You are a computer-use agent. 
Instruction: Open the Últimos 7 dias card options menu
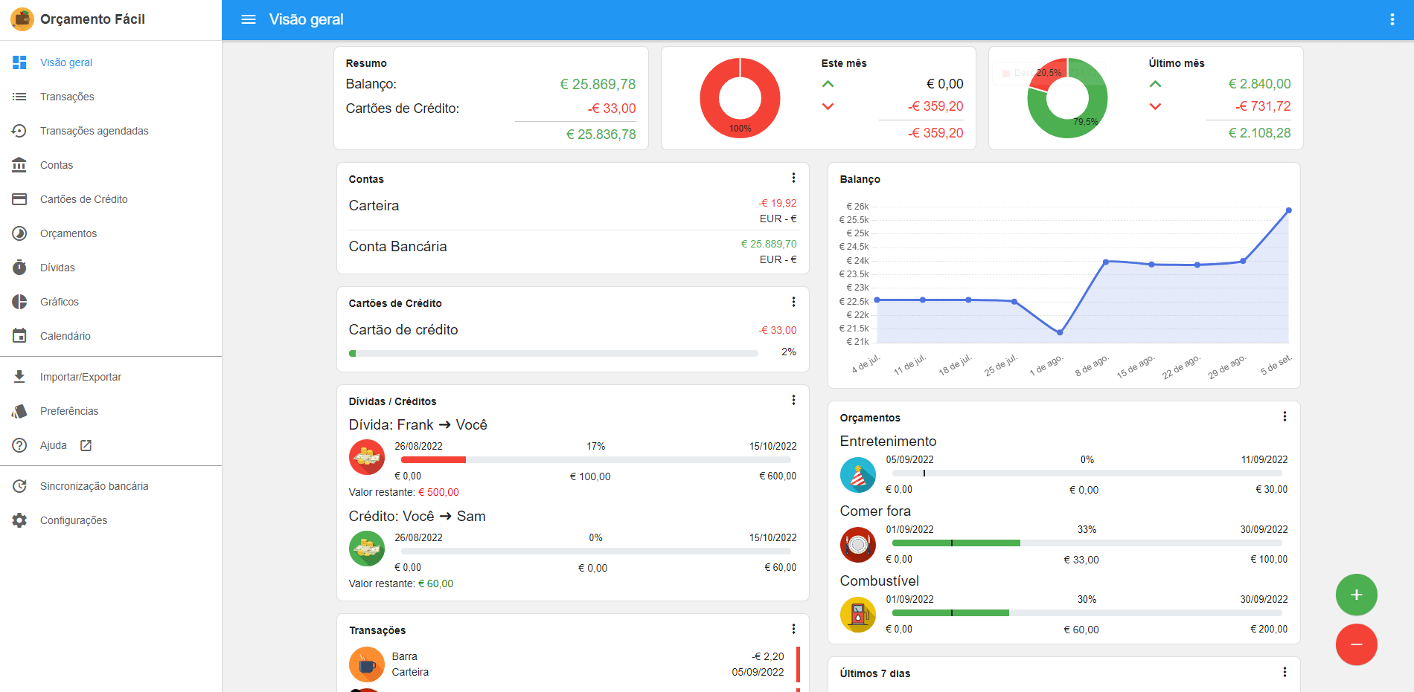click(1285, 673)
